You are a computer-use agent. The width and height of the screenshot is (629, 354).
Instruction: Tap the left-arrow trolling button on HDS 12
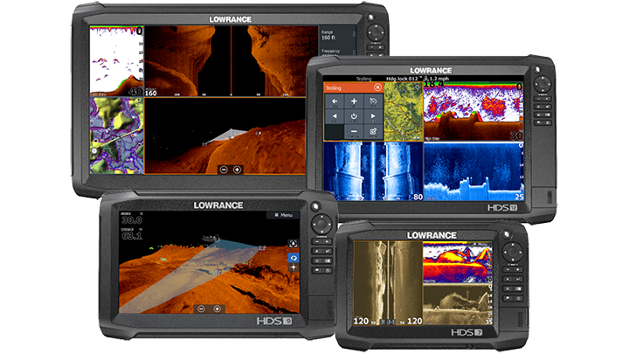coord(334,101)
